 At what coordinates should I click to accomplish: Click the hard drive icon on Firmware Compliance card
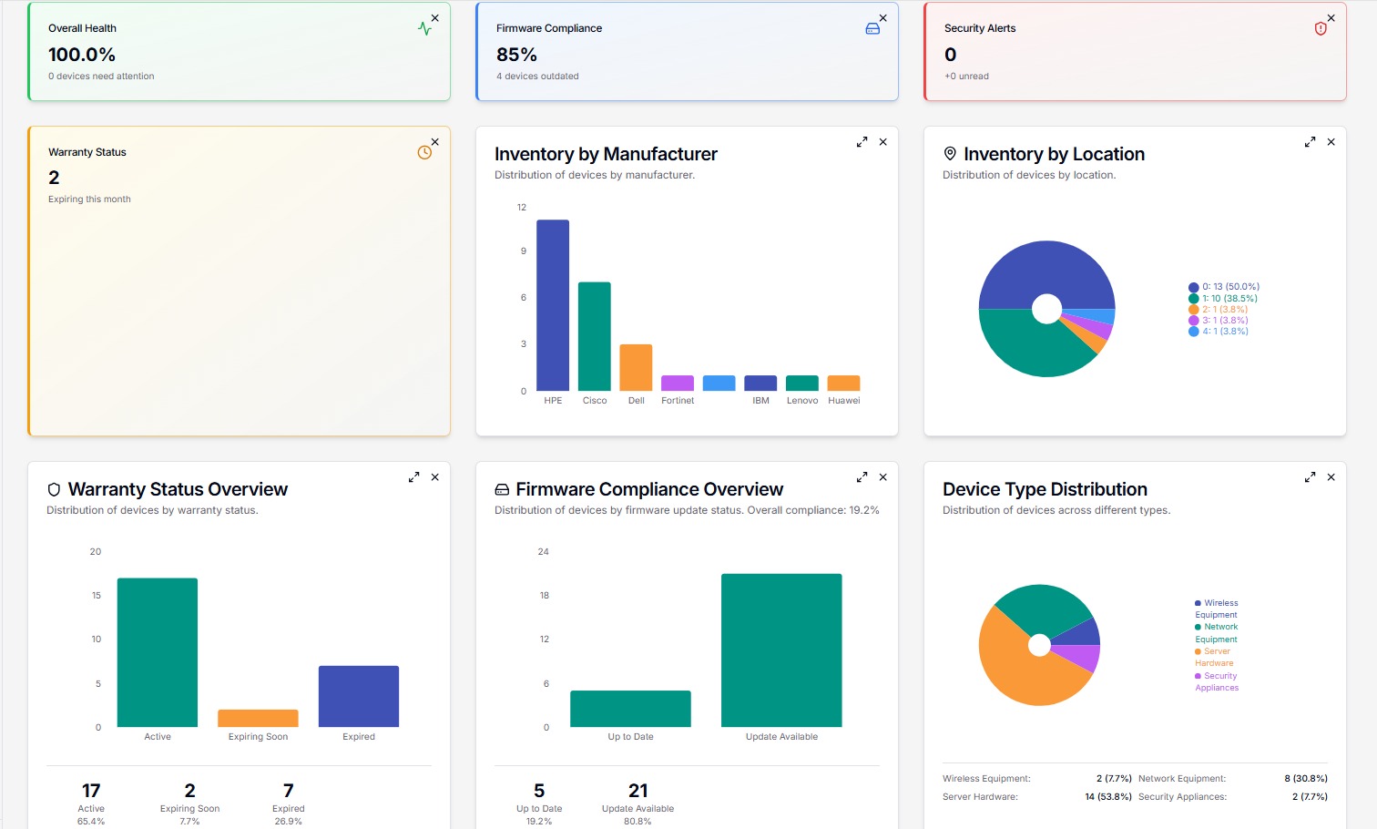coord(873,27)
